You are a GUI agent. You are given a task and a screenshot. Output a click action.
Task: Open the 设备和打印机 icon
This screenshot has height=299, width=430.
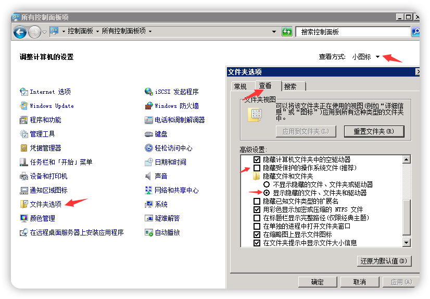click(x=24, y=176)
